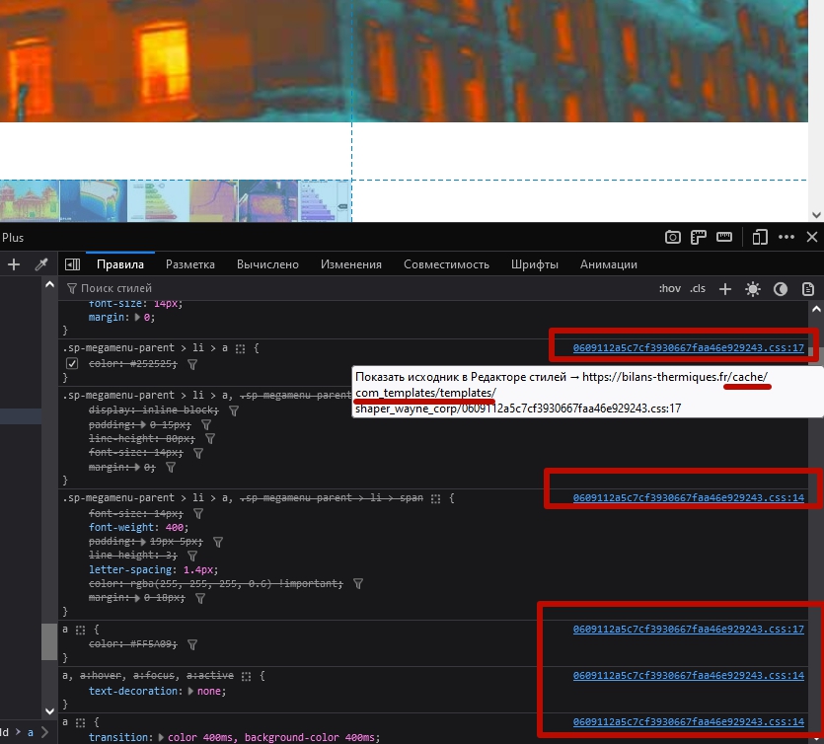This screenshot has width=824, height=744.
Task: Open the DevTools three-dot options menu
Action: coord(787,237)
